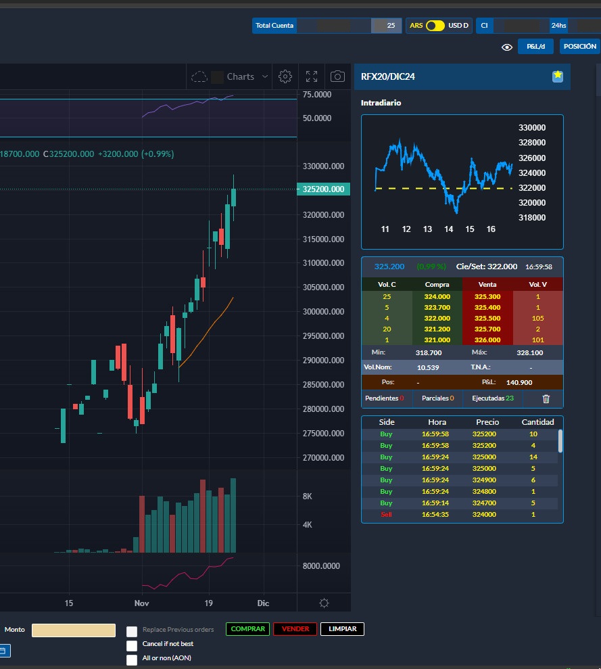Viewport: 601px width, 669px height.
Task: Click the Compra column header
Action: (x=437, y=285)
